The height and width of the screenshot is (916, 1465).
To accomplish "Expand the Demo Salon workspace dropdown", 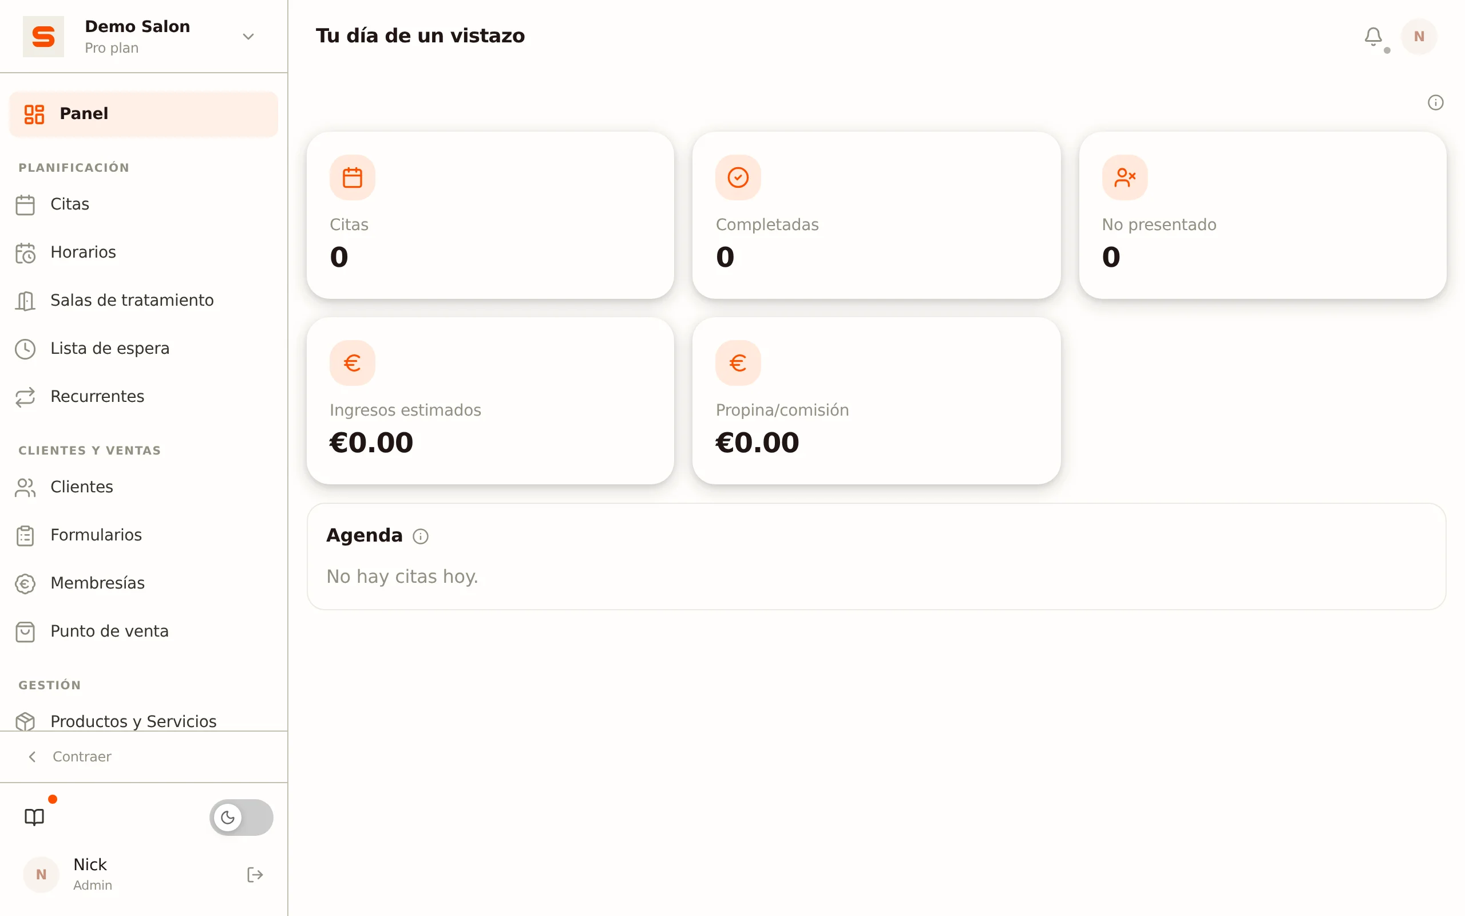I will pyautogui.click(x=248, y=36).
